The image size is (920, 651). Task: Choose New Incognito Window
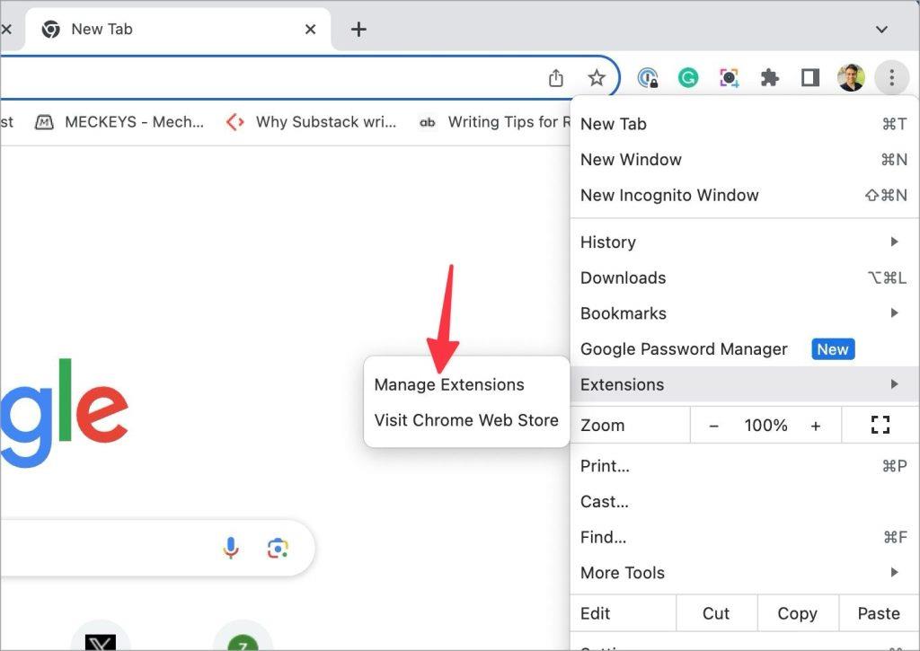pos(744,196)
